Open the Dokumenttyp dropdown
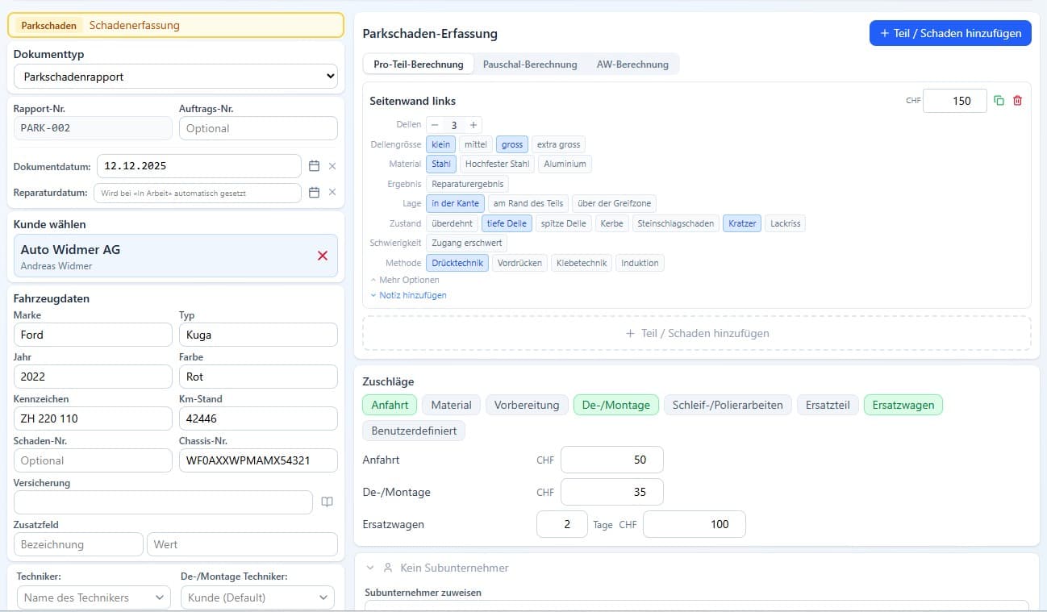 (175, 77)
